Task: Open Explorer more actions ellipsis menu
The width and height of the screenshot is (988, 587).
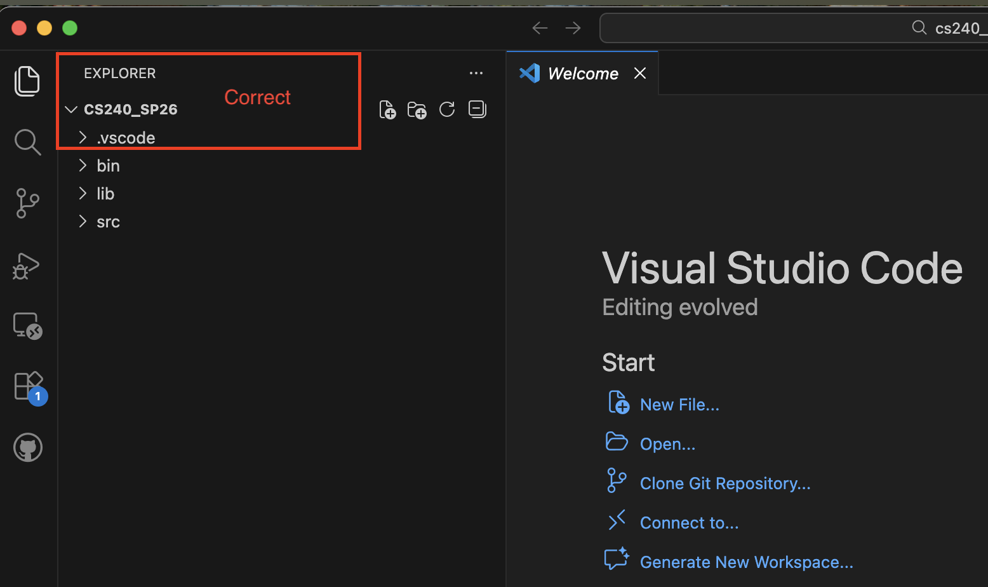Action: (476, 73)
